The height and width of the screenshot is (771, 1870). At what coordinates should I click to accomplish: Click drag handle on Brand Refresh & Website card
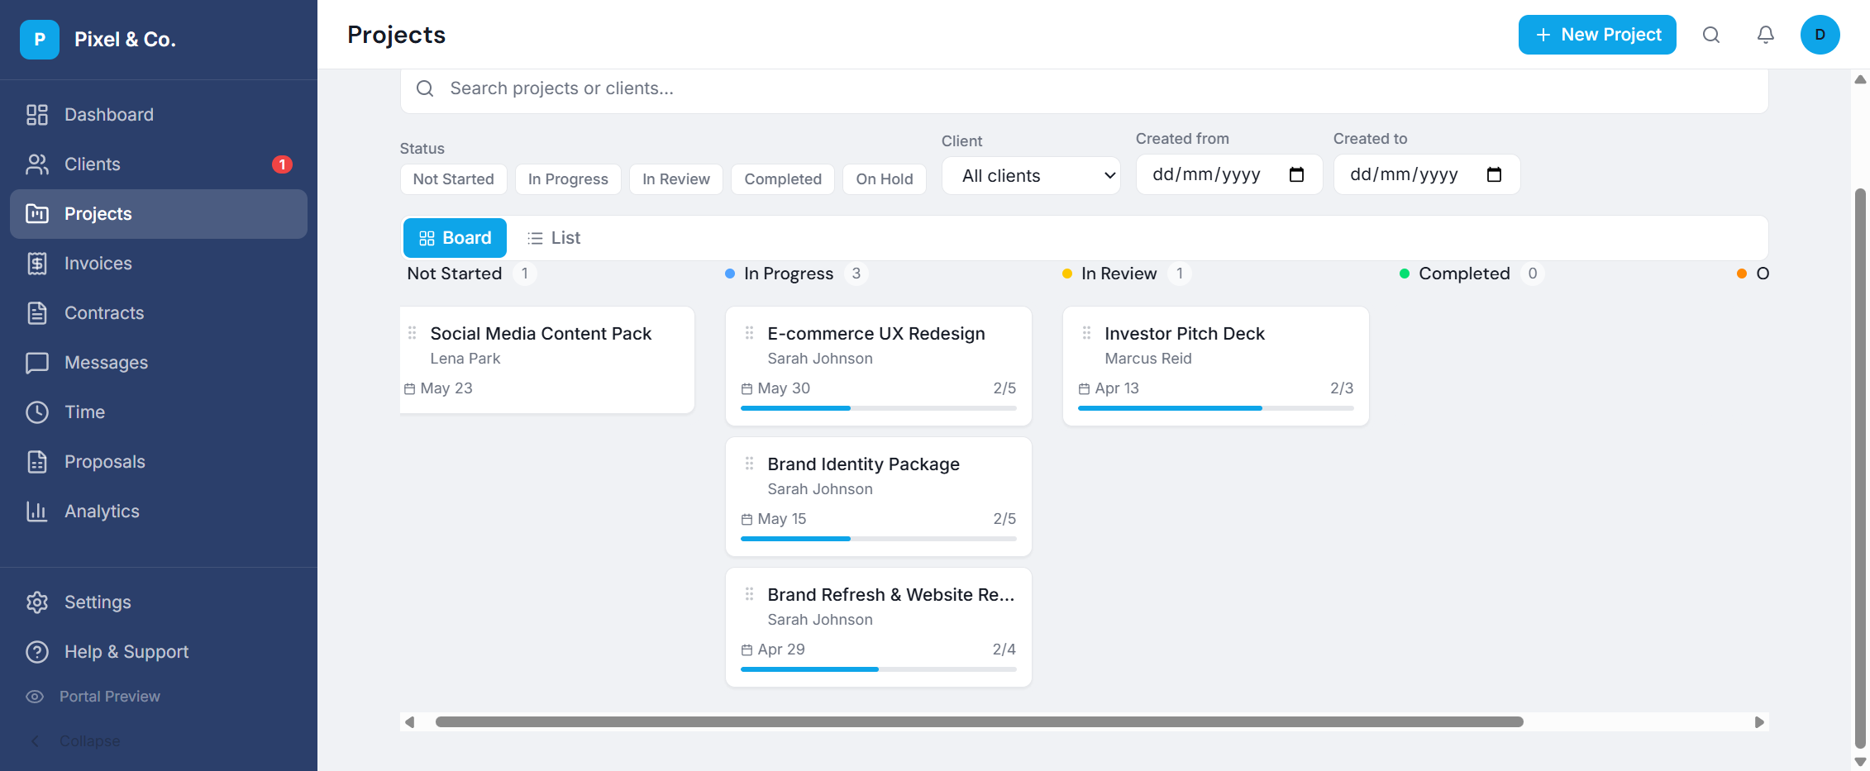[x=749, y=594]
